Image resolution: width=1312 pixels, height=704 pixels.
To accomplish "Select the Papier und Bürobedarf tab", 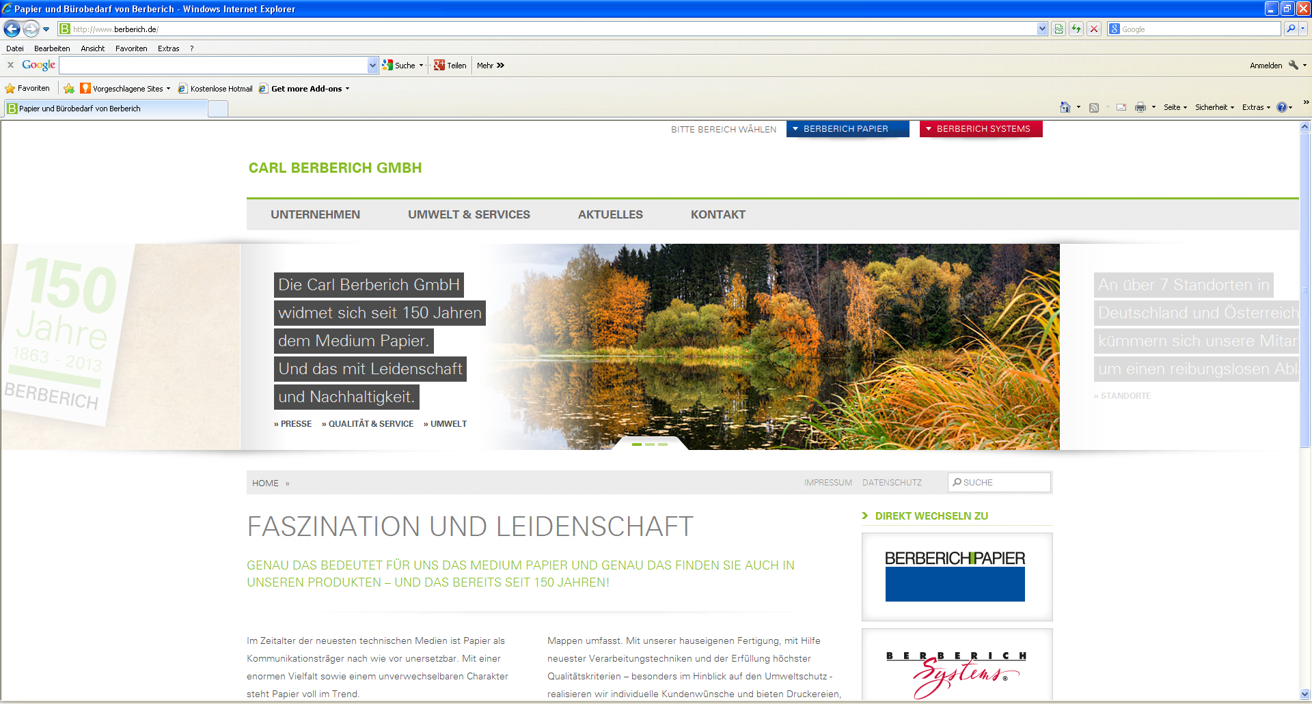I will pos(106,109).
